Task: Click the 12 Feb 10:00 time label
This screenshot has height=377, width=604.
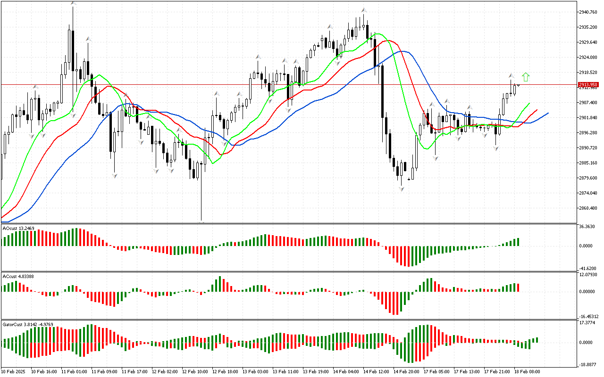Action: (195, 372)
